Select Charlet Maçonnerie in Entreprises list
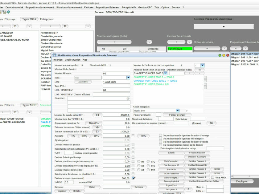 51,36
